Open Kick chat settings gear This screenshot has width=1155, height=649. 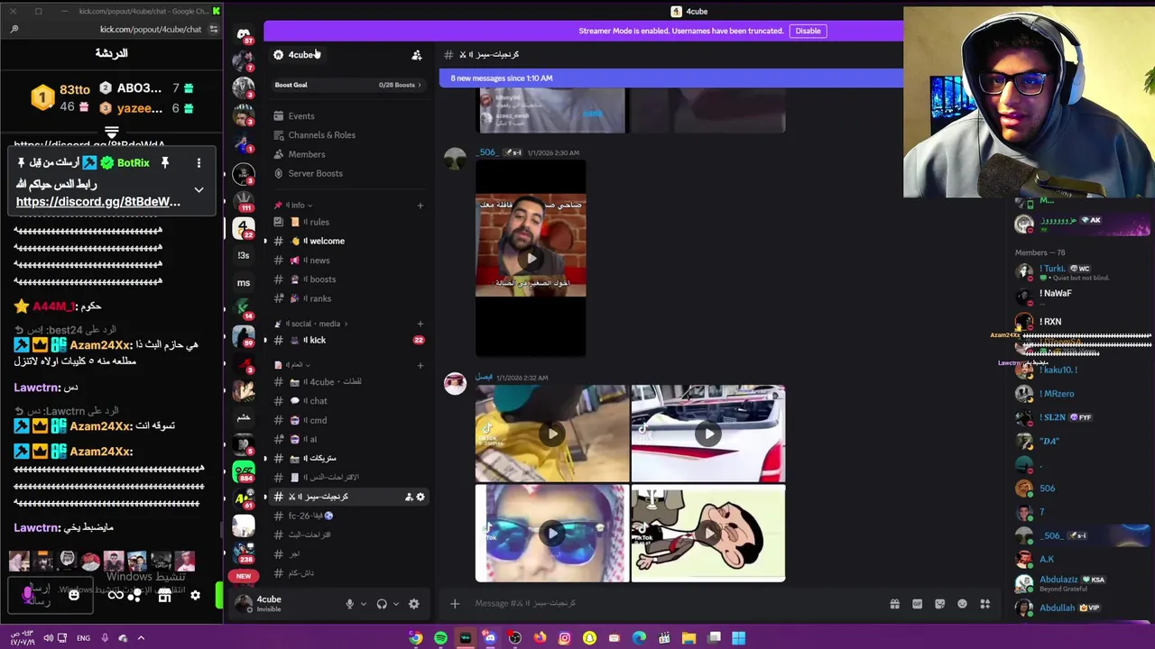195,595
